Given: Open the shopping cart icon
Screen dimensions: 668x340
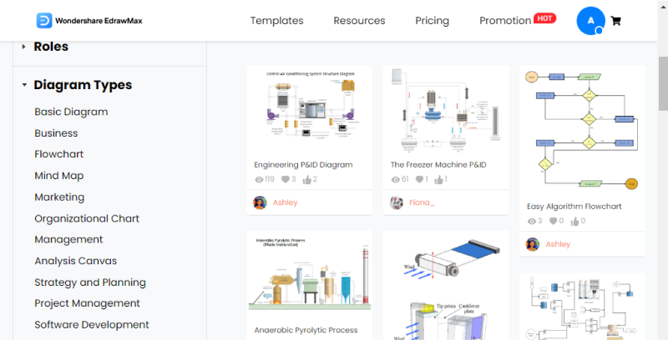Looking at the screenshot, I should (x=615, y=21).
